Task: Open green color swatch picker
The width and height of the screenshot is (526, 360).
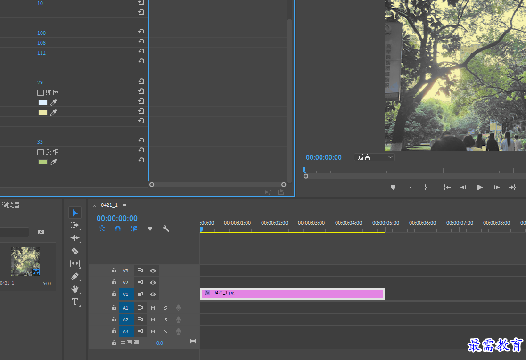Action: click(43, 162)
